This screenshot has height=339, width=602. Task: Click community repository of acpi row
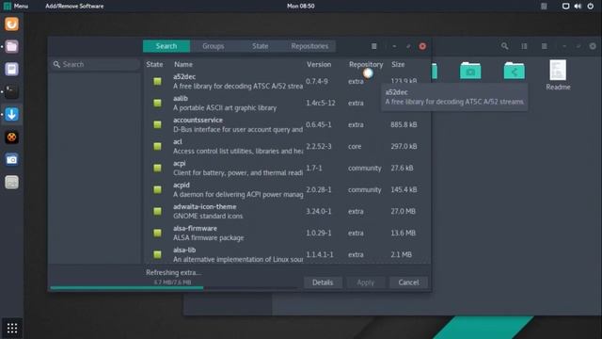coord(365,168)
